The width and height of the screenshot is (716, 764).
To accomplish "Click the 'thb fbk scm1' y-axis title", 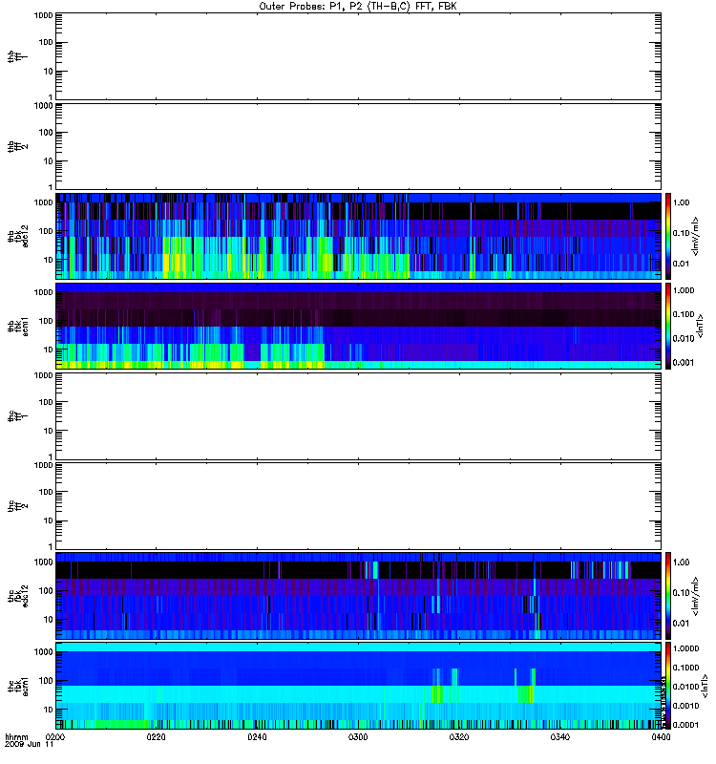I will coord(17,326).
